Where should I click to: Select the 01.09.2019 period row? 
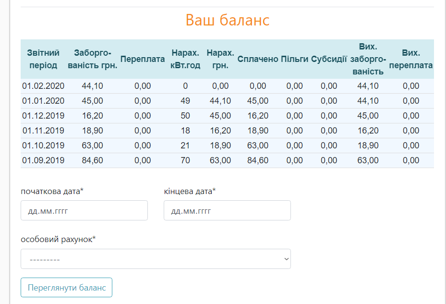click(x=227, y=160)
